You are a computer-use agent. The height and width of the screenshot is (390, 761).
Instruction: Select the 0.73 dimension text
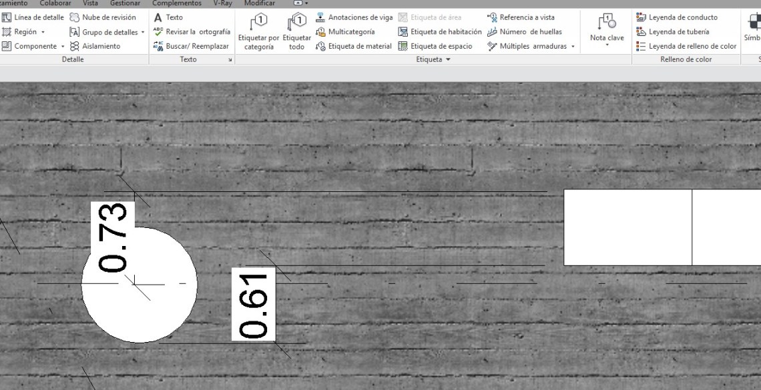113,237
